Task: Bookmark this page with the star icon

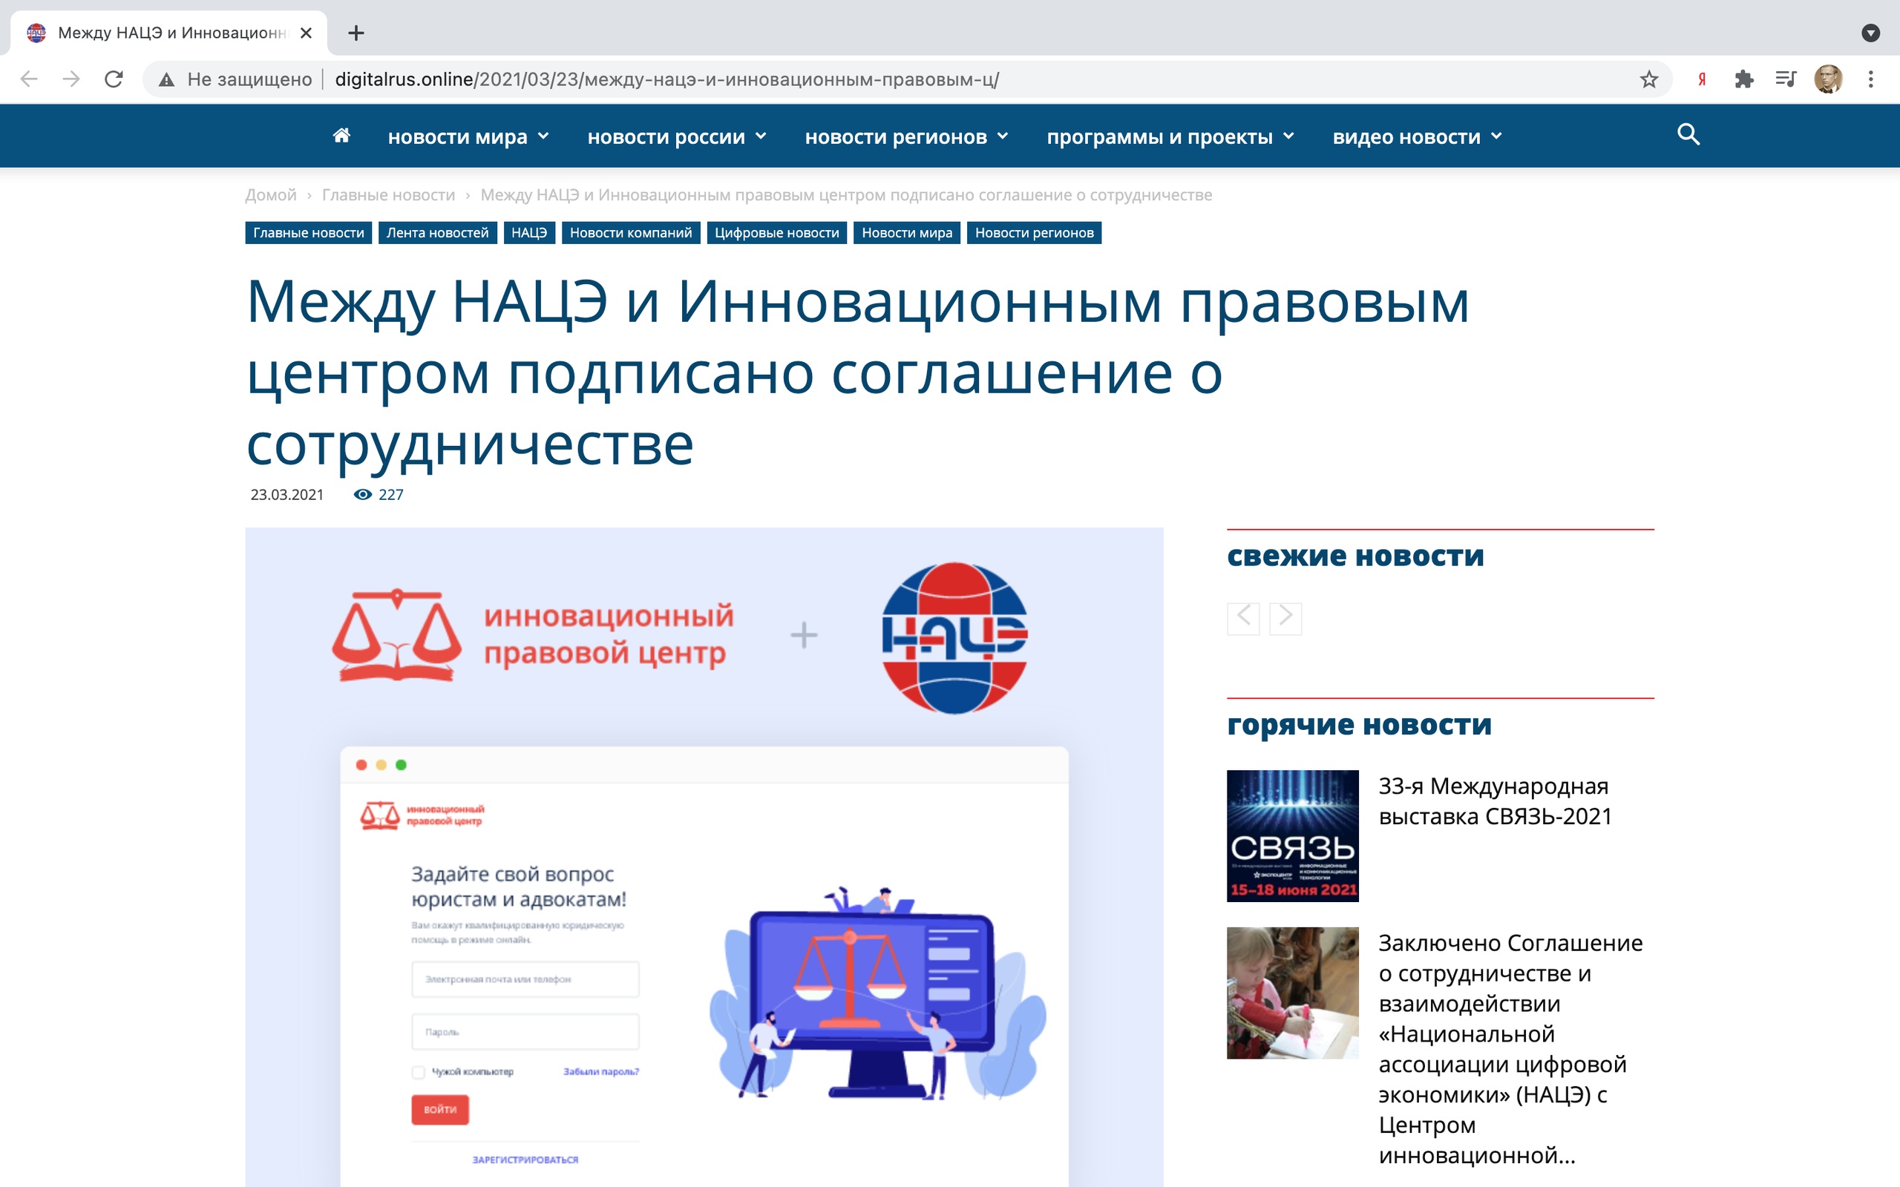Action: pyautogui.click(x=1648, y=79)
